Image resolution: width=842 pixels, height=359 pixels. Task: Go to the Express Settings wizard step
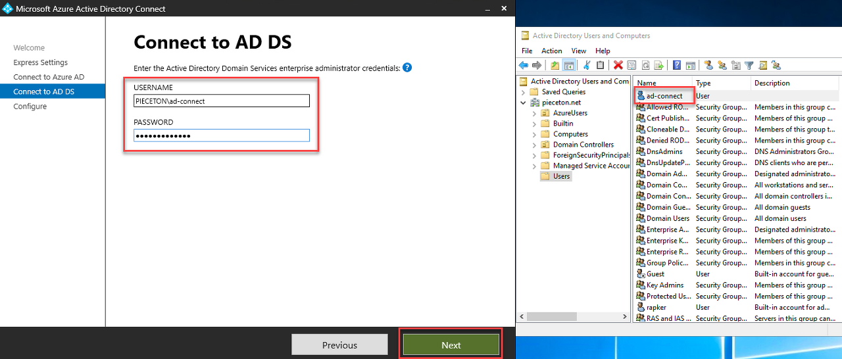tap(41, 62)
